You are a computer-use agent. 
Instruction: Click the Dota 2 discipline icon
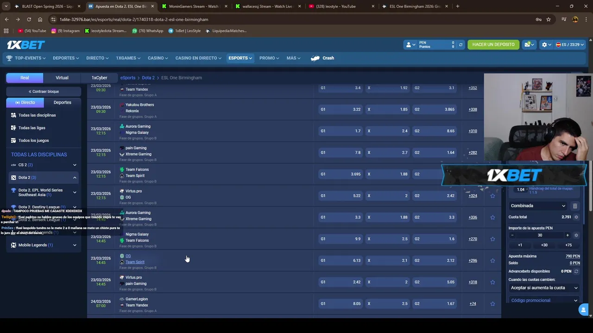pos(13,178)
